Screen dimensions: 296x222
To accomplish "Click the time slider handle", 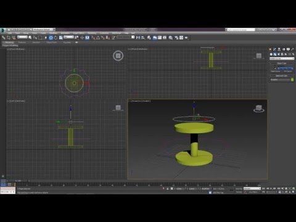I will 18,181.
